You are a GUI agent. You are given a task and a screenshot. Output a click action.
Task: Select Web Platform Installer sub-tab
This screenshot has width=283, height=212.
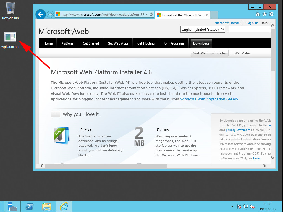pyautogui.click(x=209, y=53)
